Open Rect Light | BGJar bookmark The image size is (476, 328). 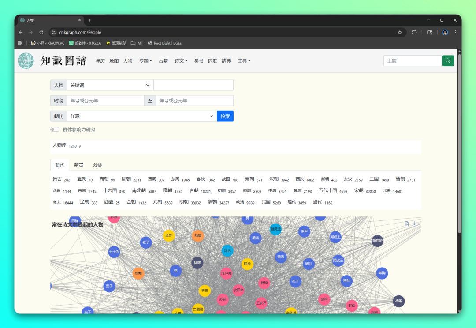[x=165, y=43]
